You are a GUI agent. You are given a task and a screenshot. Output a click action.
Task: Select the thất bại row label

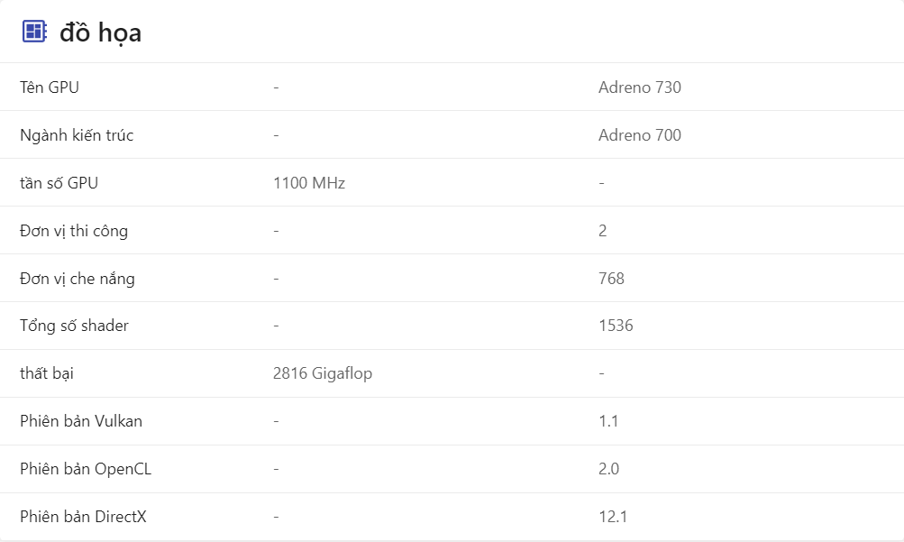click(52, 373)
